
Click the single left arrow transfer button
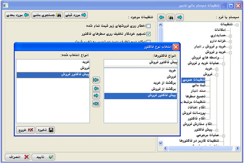pos(96,89)
